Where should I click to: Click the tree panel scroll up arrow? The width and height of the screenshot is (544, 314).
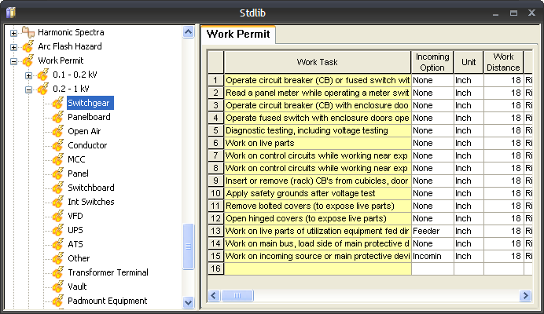[x=188, y=32]
